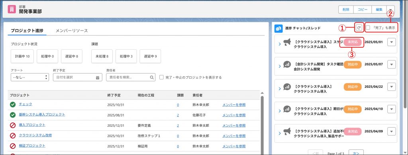Open the チェック project link
408x155 pixels.
tap(25, 104)
